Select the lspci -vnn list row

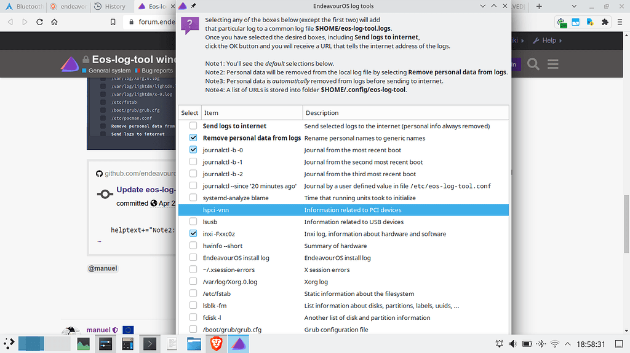pos(343,210)
